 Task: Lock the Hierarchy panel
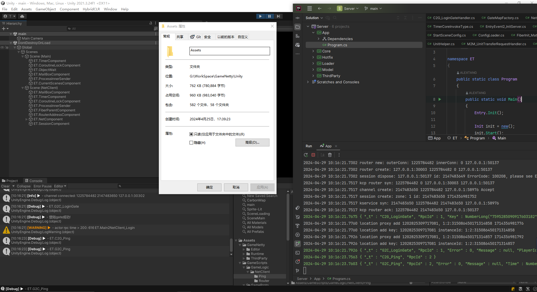[x=151, y=23]
